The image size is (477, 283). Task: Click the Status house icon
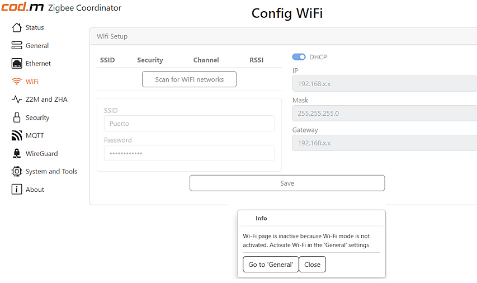[17, 27]
